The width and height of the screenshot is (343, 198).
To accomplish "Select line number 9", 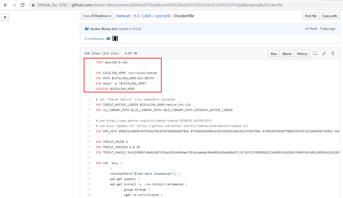I will point(90,105).
